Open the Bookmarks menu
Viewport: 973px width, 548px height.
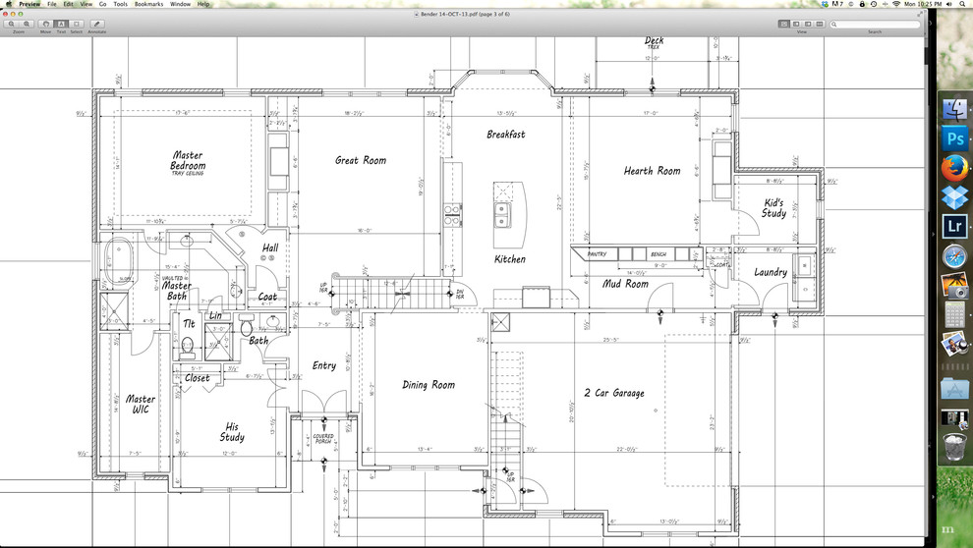click(x=149, y=4)
